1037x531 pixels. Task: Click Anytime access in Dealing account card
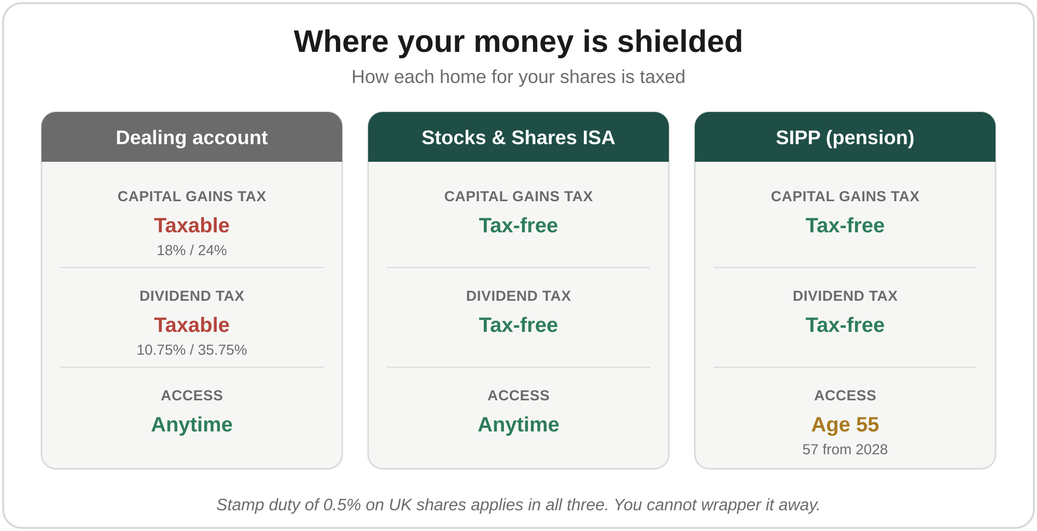(x=192, y=425)
